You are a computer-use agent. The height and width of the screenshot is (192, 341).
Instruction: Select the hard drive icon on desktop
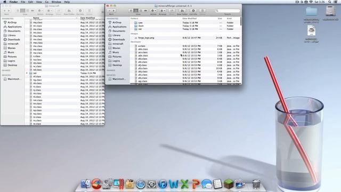[x=330, y=11]
